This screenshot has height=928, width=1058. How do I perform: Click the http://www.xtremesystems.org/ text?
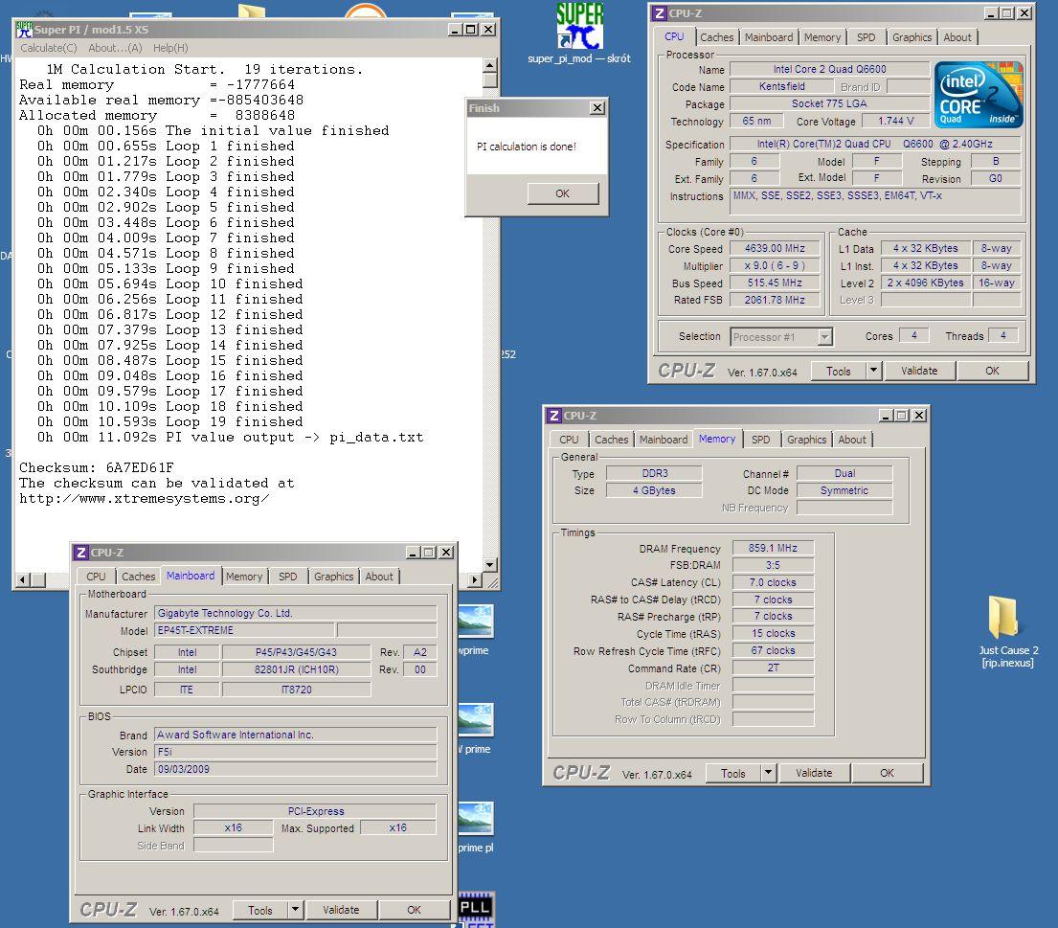click(x=145, y=498)
